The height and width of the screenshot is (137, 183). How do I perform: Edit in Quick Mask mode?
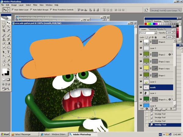[8, 79]
